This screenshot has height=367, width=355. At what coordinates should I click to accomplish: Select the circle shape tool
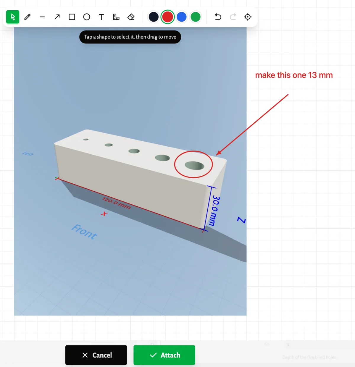(x=87, y=17)
